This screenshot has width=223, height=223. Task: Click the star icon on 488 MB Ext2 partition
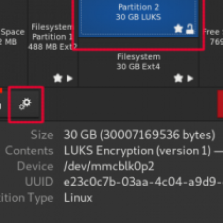tap(57, 78)
